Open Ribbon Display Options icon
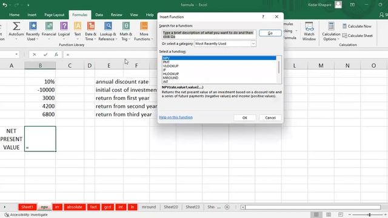 352,5
